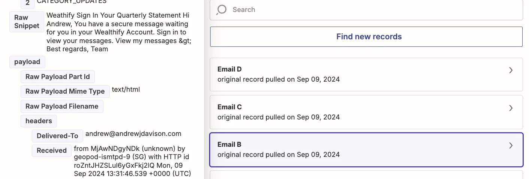This screenshot has height=179, width=529.
Task: Select Raw Payload Mime Type label
Action: pos(65,91)
